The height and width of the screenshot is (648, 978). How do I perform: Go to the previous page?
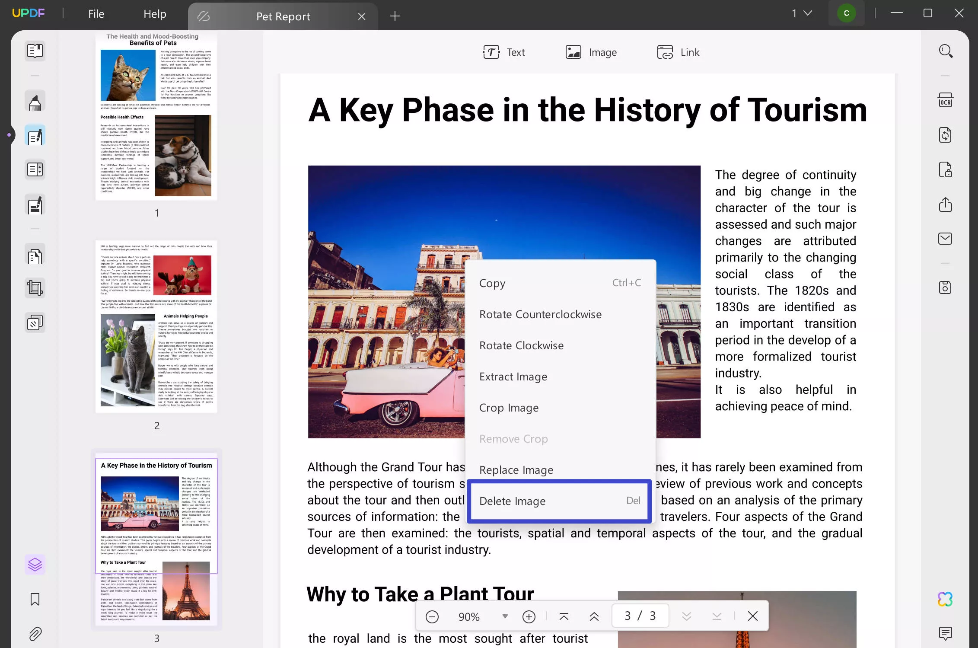pos(594,616)
